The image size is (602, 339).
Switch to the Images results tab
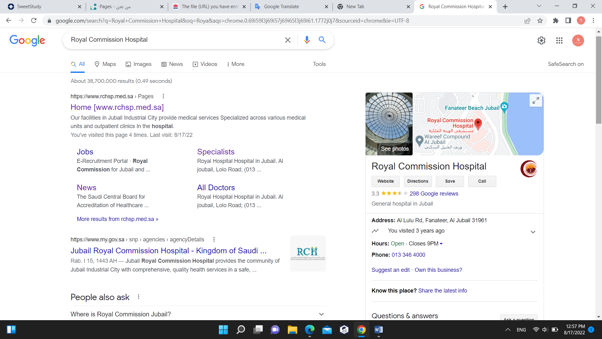click(139, 64)
